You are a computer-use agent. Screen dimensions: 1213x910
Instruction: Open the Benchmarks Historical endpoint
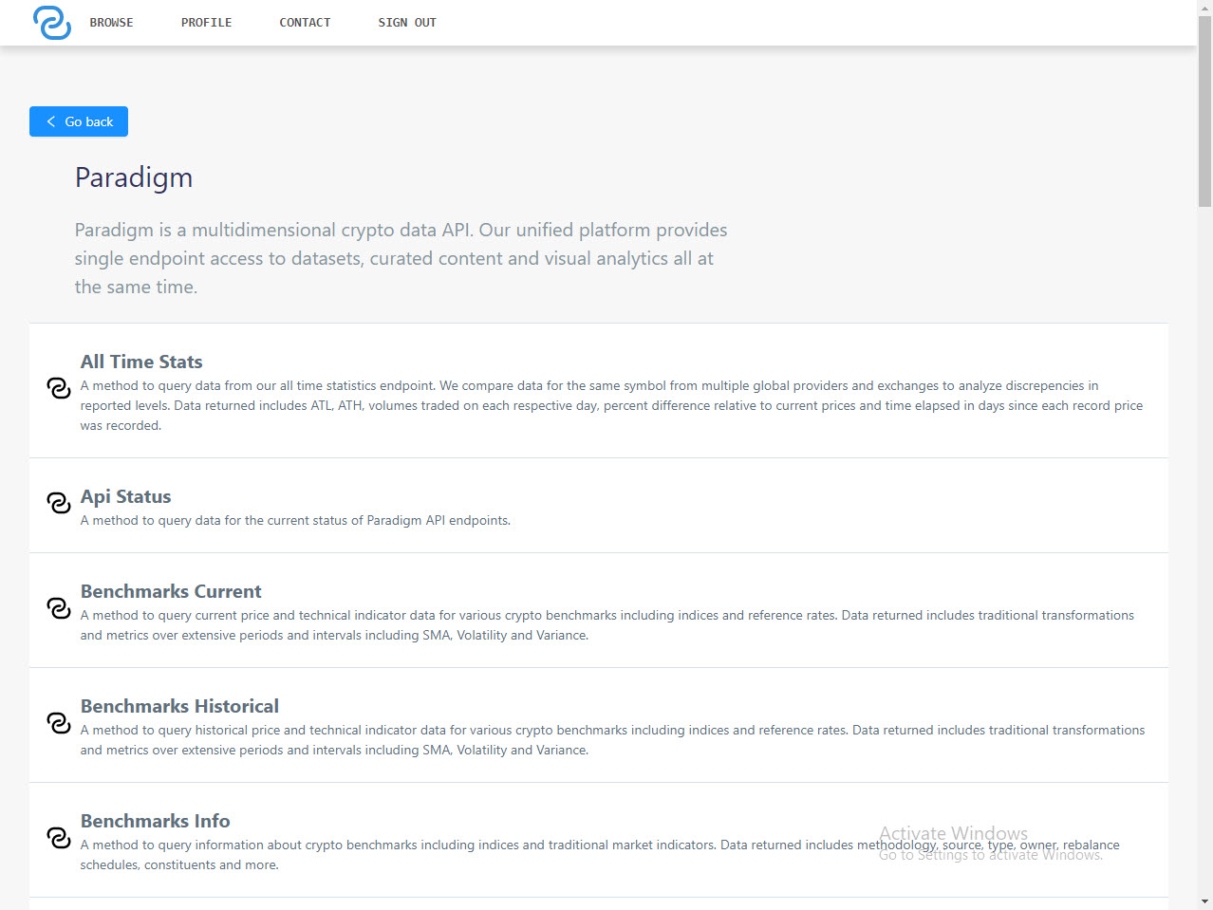[179, 706]
